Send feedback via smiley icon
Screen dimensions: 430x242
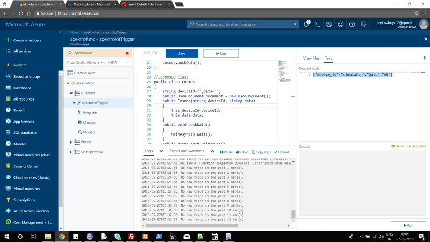point(340,24)
